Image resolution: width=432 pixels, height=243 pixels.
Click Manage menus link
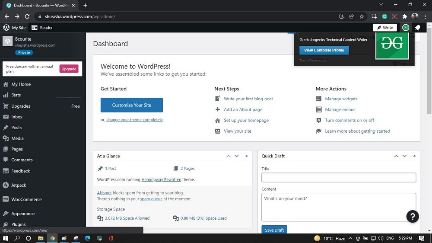[340, 109]
